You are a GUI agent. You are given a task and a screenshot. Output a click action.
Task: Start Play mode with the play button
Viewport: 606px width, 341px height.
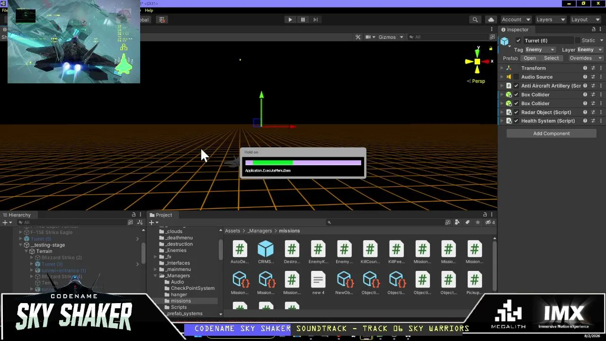[x=290, y=19]
